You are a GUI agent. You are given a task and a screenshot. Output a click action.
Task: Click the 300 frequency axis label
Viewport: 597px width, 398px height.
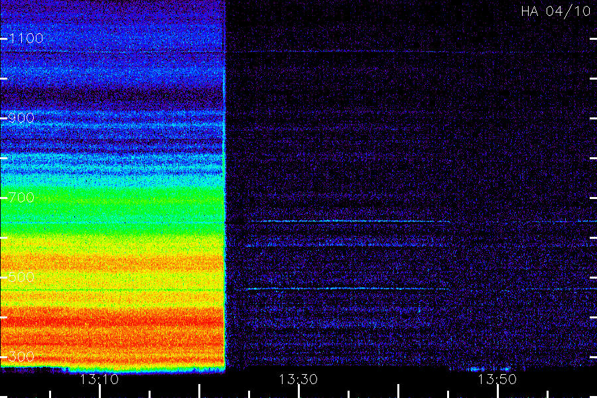[x=21, y=356]
